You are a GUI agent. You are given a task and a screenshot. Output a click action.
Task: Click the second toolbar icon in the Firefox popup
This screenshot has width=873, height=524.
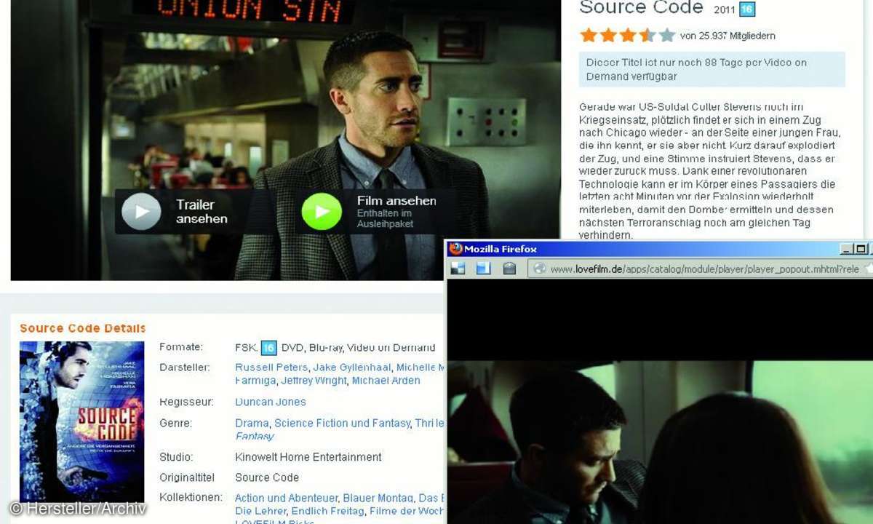[483, 269]
